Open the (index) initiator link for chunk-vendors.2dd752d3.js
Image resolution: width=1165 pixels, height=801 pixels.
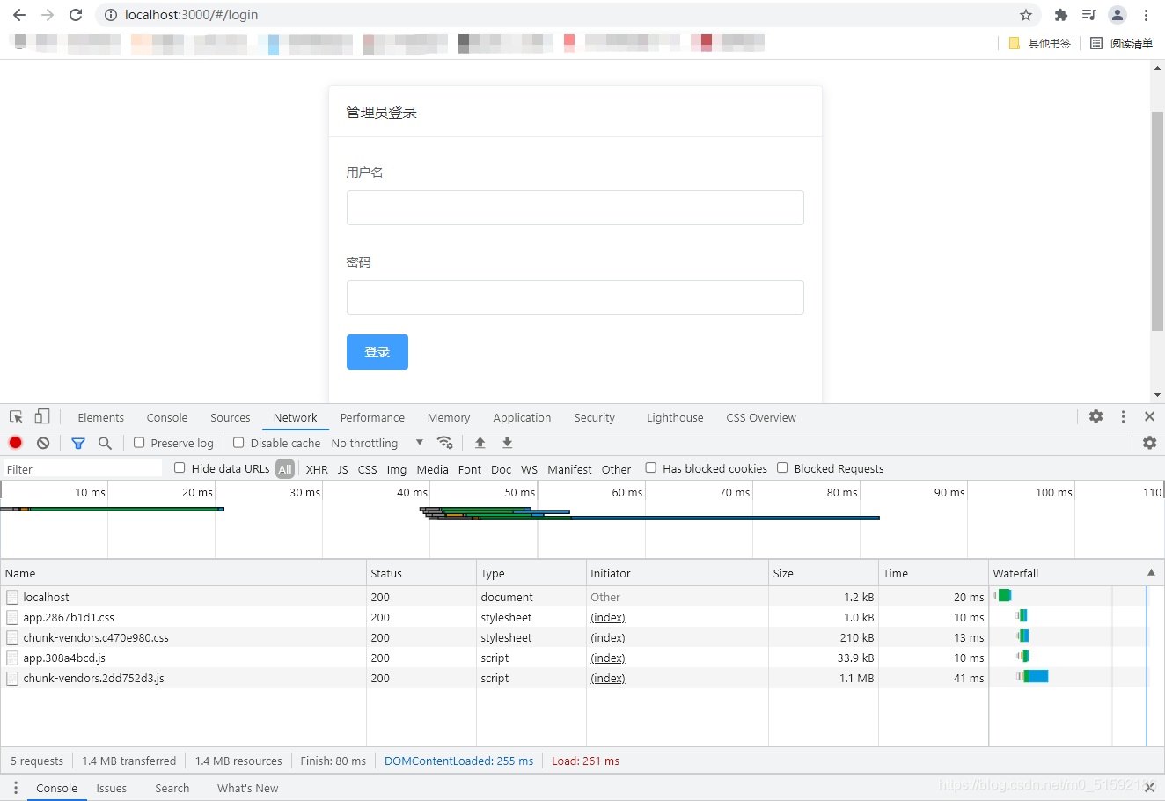click(608, 679)
